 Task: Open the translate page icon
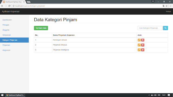click(164, 6)
